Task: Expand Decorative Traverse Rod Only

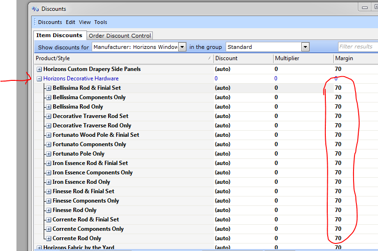Action: coord(49,126)
